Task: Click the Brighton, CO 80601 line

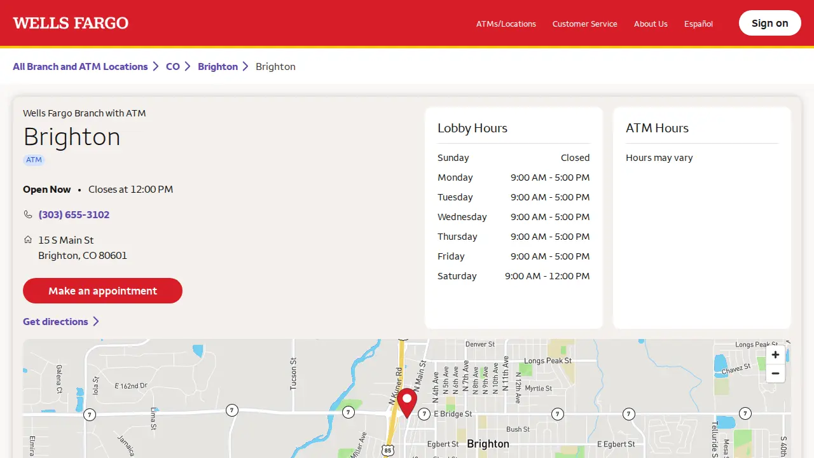Action: [x=83, y=256]
